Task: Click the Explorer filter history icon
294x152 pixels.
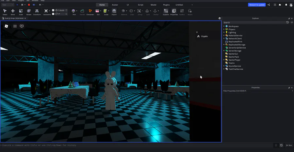Action: click(287, 22)
